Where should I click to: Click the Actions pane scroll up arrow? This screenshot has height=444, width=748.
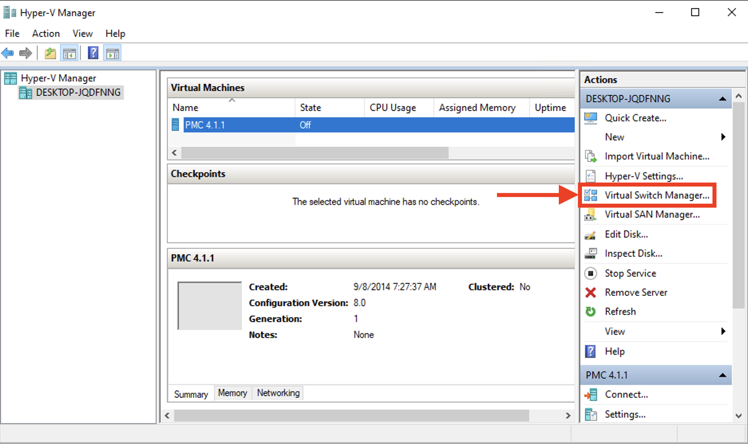pos(739,96)
